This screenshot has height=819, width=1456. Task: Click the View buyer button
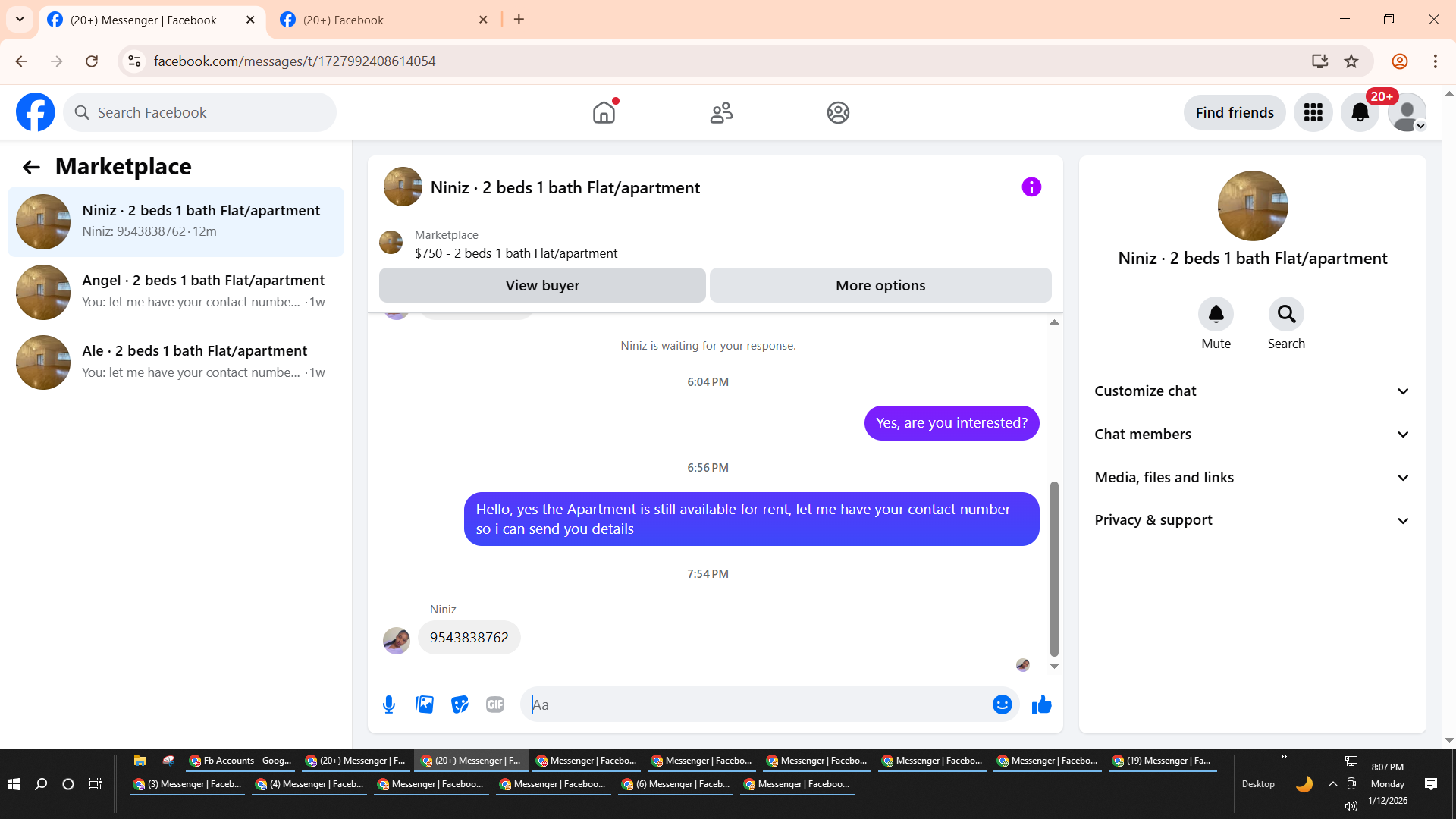click(x=542, y=286)
